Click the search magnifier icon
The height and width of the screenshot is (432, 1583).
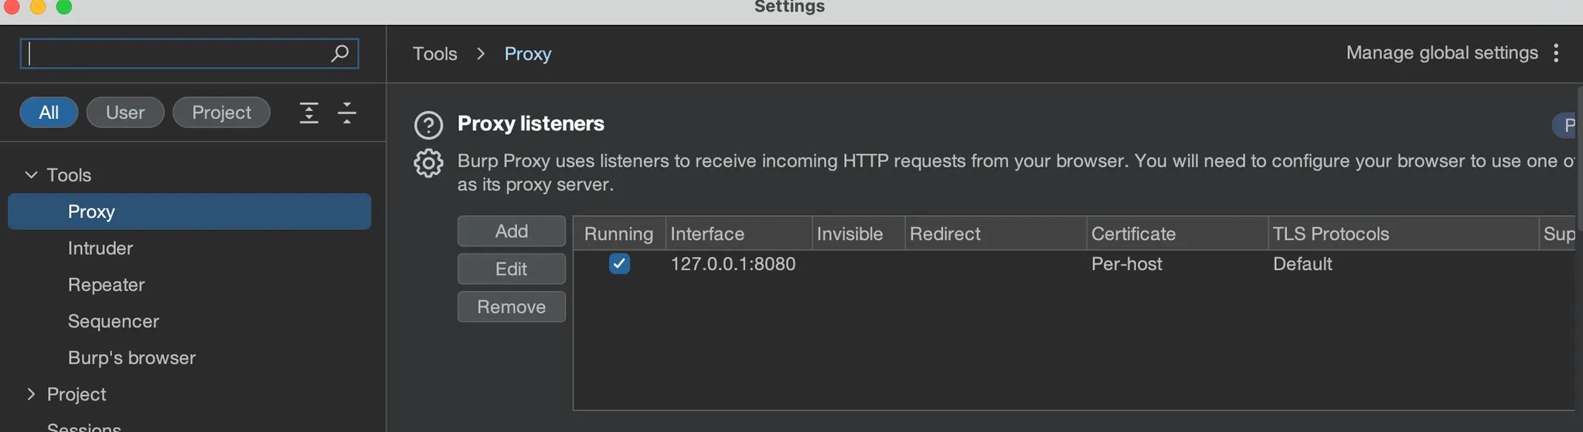[339, 53]
